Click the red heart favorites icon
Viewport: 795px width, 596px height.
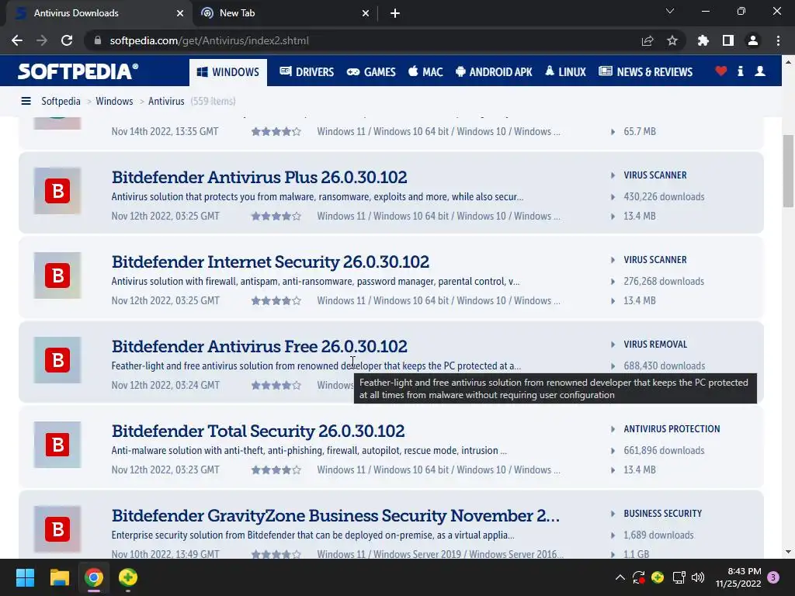[721, 71]
